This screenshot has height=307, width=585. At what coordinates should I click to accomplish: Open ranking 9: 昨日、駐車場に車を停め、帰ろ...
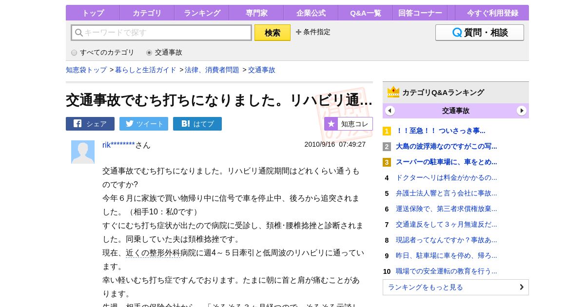(x=446, y=255)
